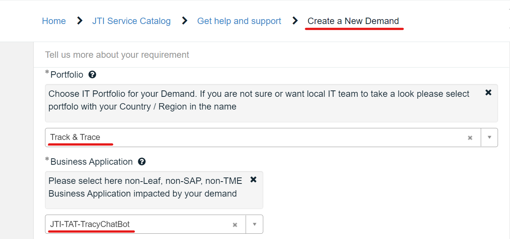Dismiss the Portfolio help message
The height and width of the screenshot is (239, 510).
488,92
